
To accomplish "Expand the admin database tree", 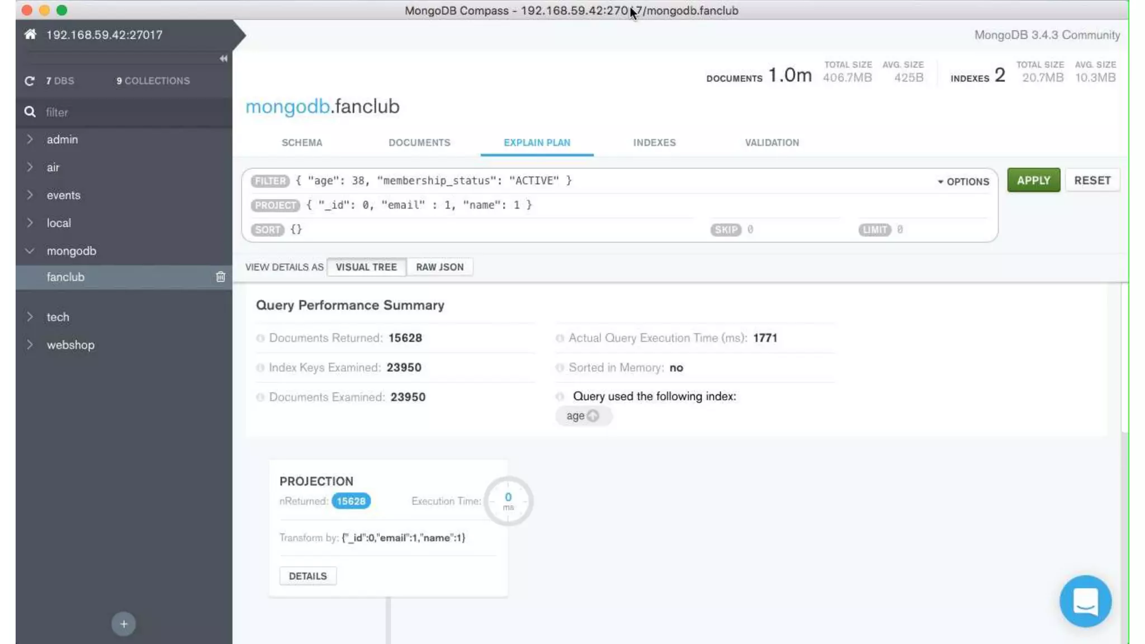I will coord(30,139).
